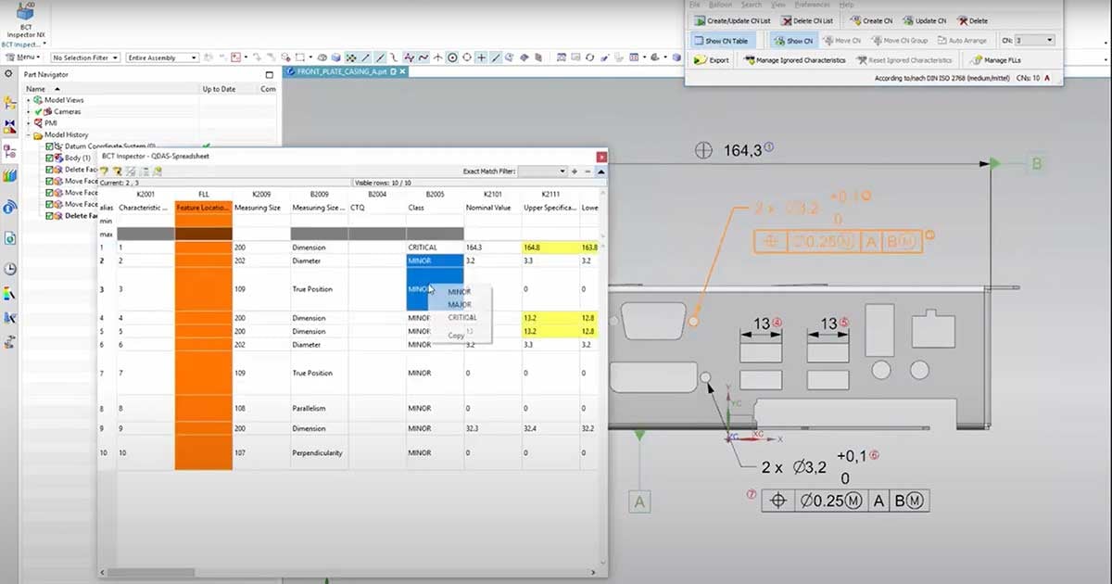1112x584 pixels.
Task: Uncheck the Body (1) feature checkbox
Action: tap(51, 159)
